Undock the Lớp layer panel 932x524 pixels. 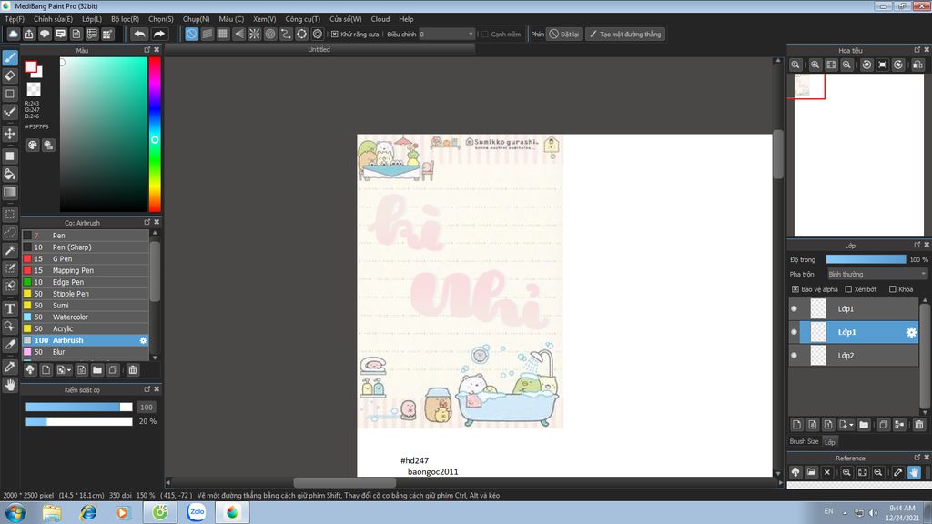[917, 245]
